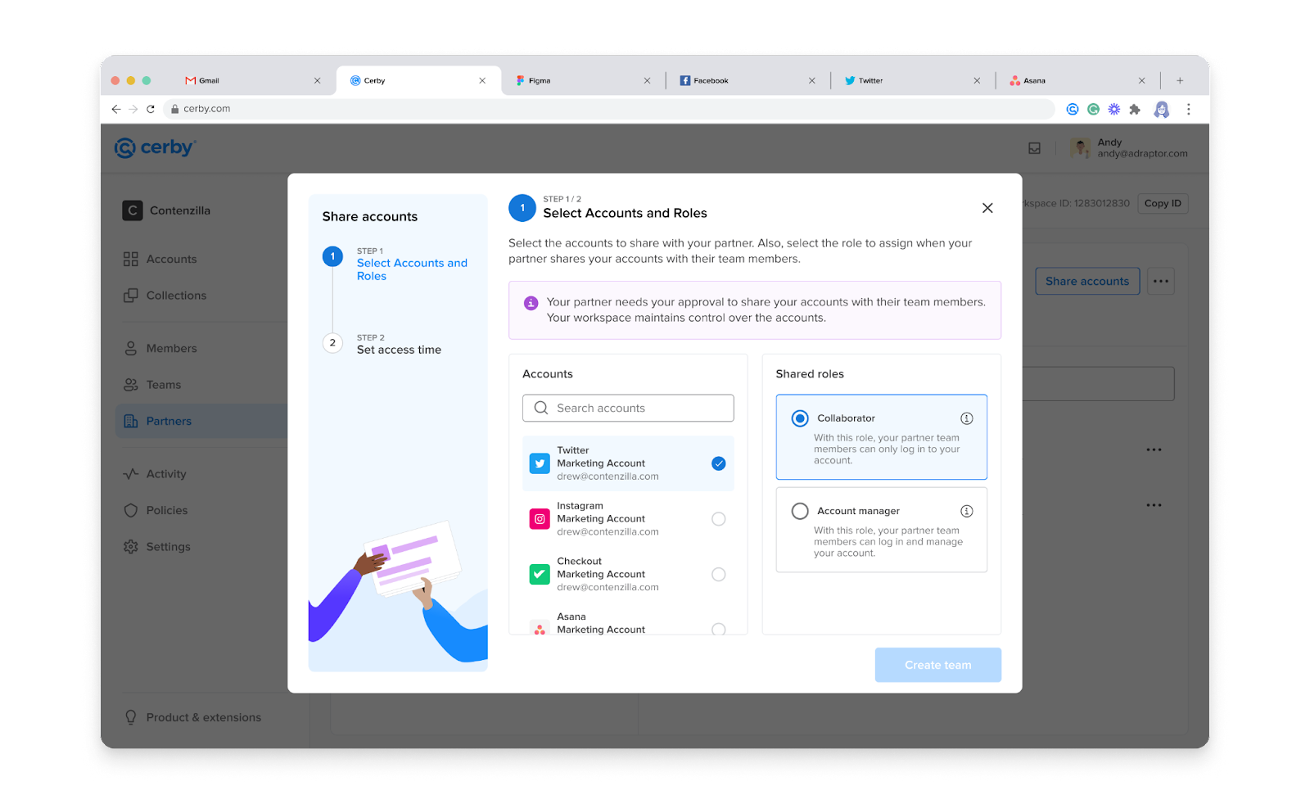Click the cerby logo
The width and height of the screenshot is (1310, 804).
(155, 147)
